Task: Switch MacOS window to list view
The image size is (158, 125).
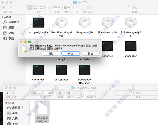Action: pyautogui.click(x=36, y=8)
